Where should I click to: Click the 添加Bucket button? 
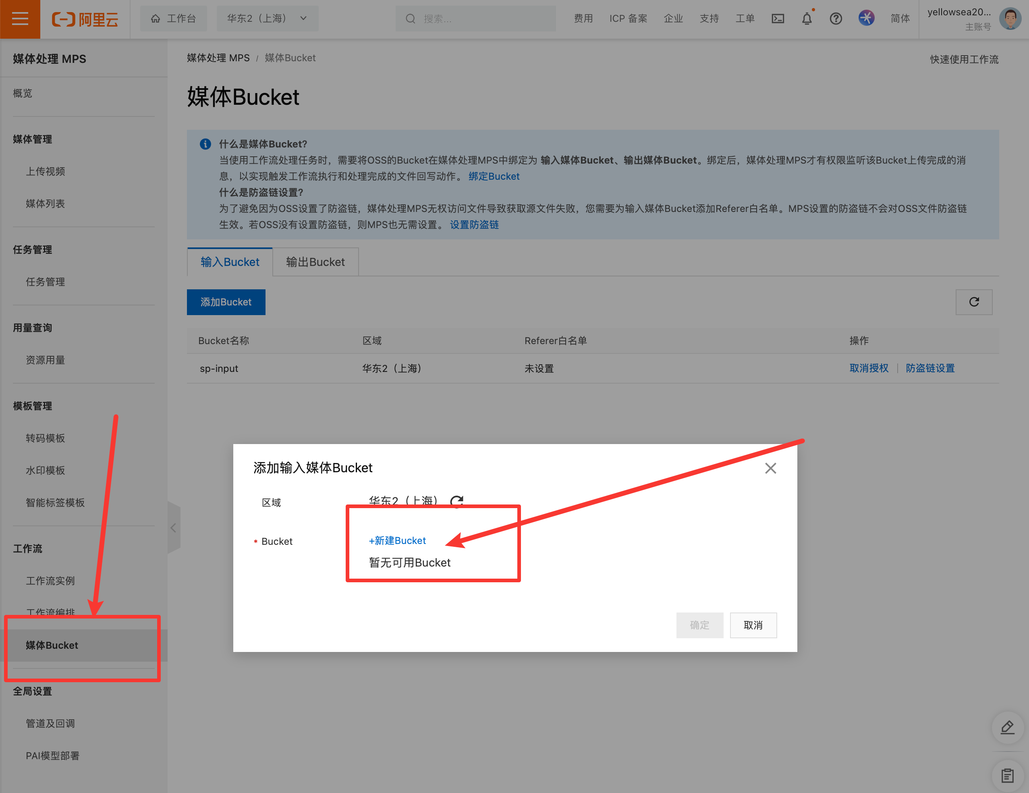226,302
